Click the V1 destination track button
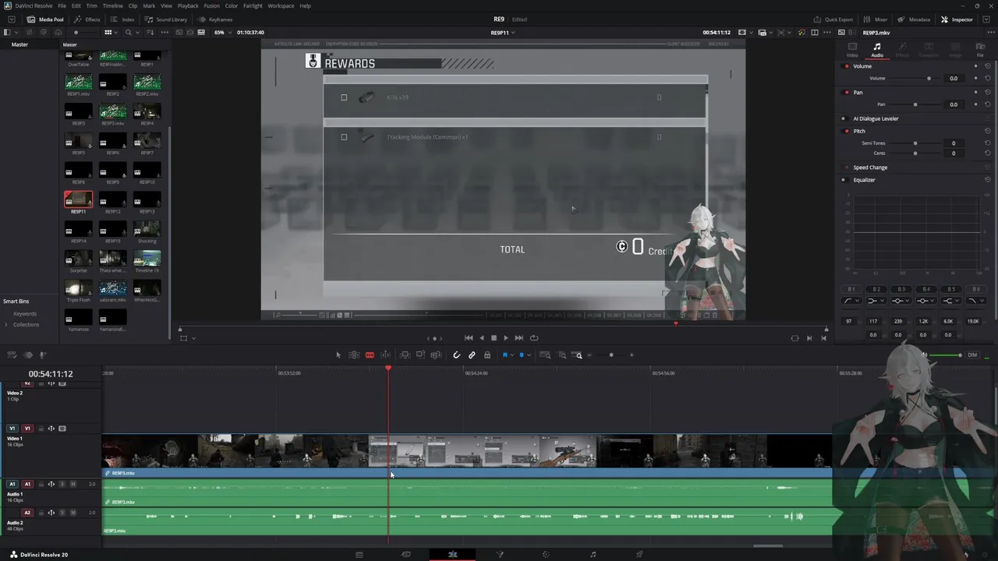 (x=27, y=429)
